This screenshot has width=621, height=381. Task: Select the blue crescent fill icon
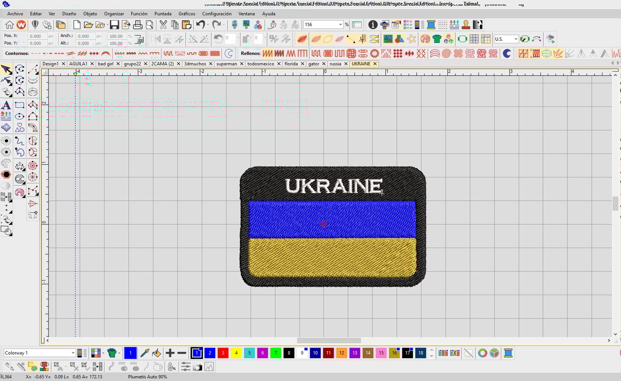click(507, 53)
